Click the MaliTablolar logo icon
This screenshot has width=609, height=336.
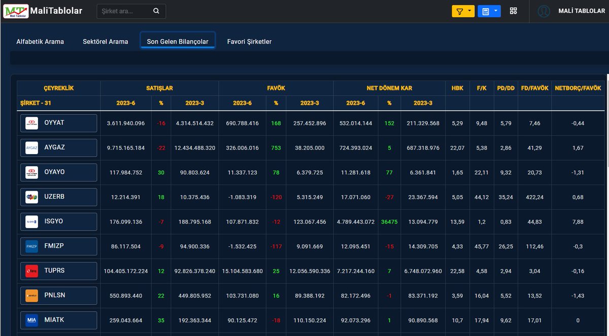16,11
